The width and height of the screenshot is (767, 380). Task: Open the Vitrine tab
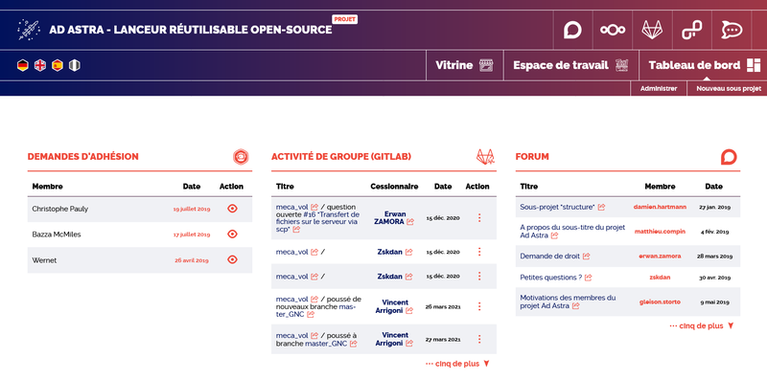click(x=464, y=65)
